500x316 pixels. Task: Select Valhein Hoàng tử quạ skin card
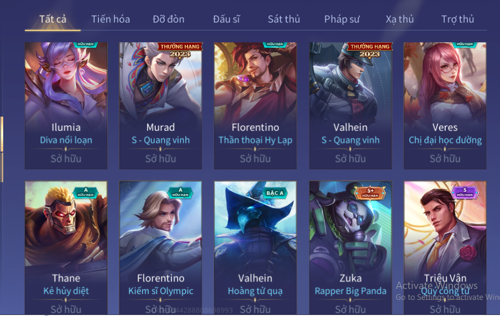255,248
